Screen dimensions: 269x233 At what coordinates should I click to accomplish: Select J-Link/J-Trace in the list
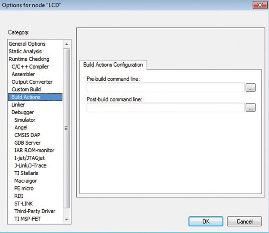click(x=30, y=166)
